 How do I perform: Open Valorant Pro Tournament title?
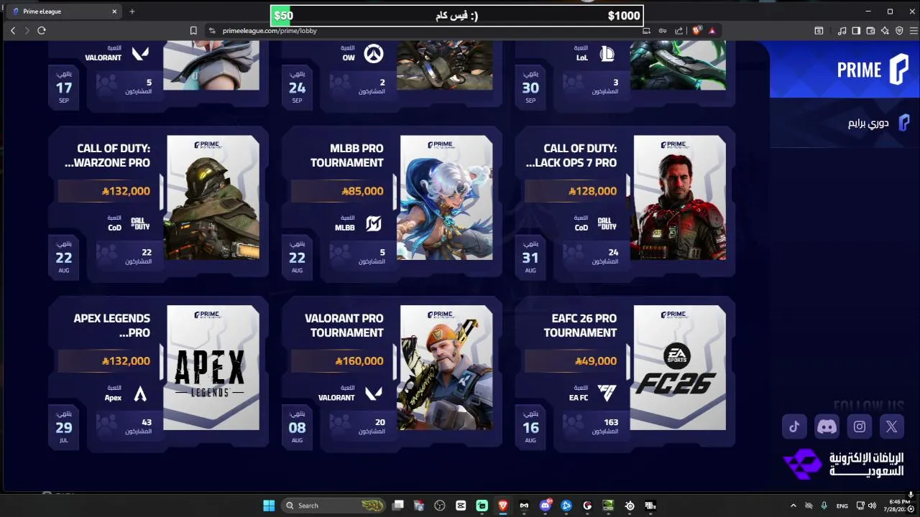pos(344,325)
